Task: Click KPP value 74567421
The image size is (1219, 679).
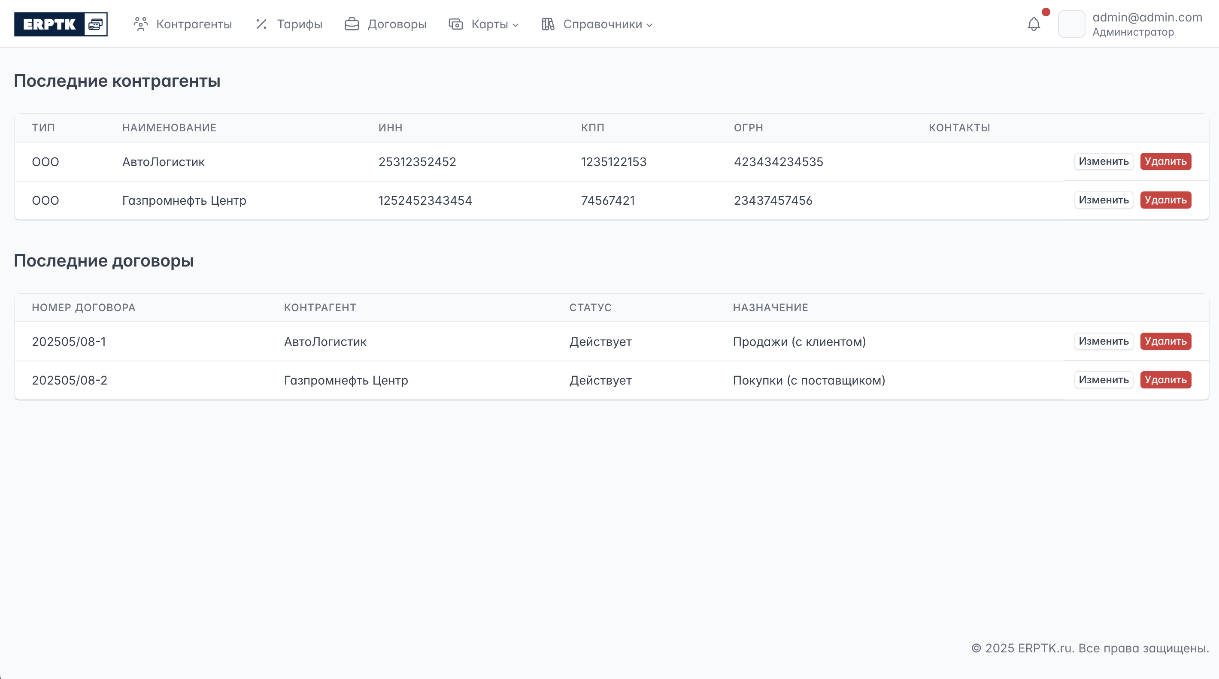Action: tap(608, 200)
